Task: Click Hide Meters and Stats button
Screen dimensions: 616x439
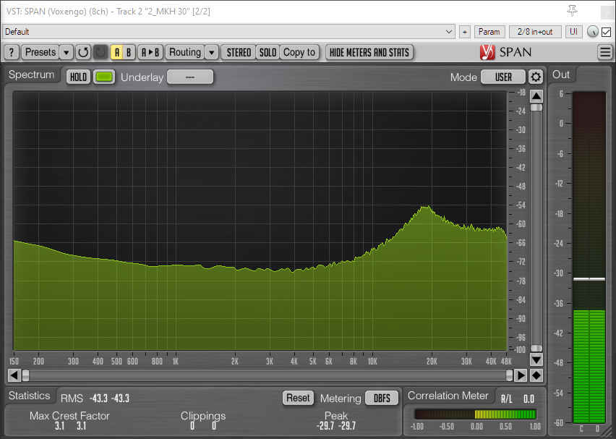Action: [369, 52]
